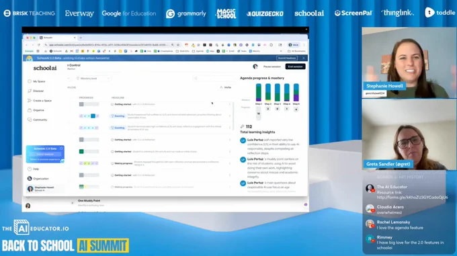
Task: Open the Chrome three-dot menu
Action: tap(304, 45)
